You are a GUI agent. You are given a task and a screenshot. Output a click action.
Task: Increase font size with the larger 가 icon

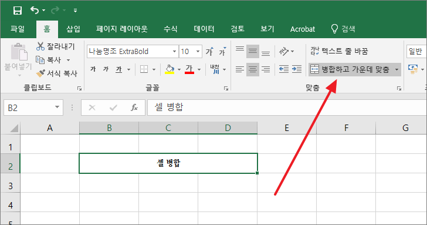click(x=209, y=51)
